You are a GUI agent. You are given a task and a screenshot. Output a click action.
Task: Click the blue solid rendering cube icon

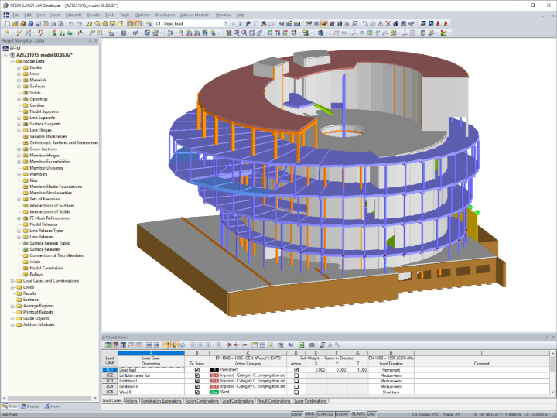pos(321,33)
